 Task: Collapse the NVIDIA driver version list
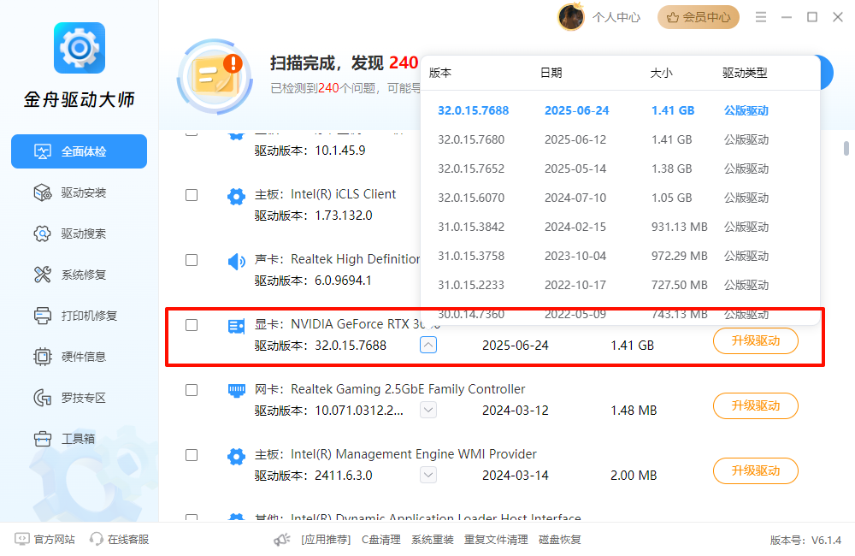pyautogui.click(x=427, y=344)
